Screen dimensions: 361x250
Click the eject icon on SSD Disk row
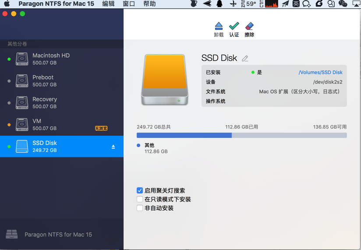click(113, 147)
